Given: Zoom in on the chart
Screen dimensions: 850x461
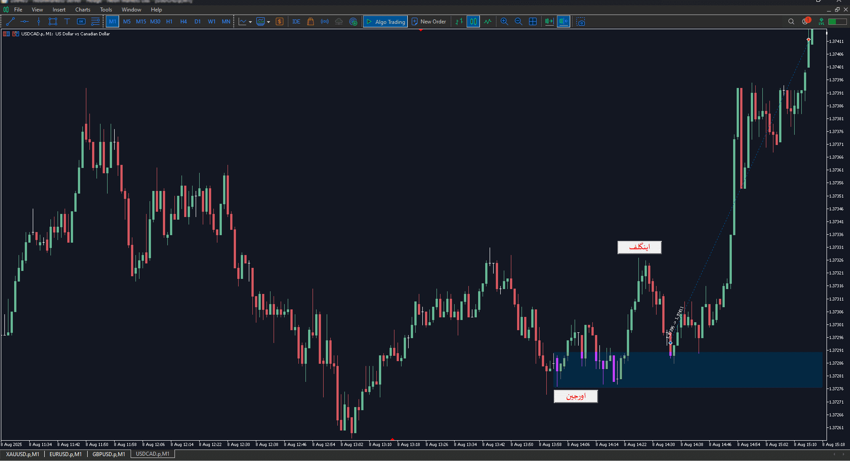Looking at the screenshot, I should pos(504,21).
